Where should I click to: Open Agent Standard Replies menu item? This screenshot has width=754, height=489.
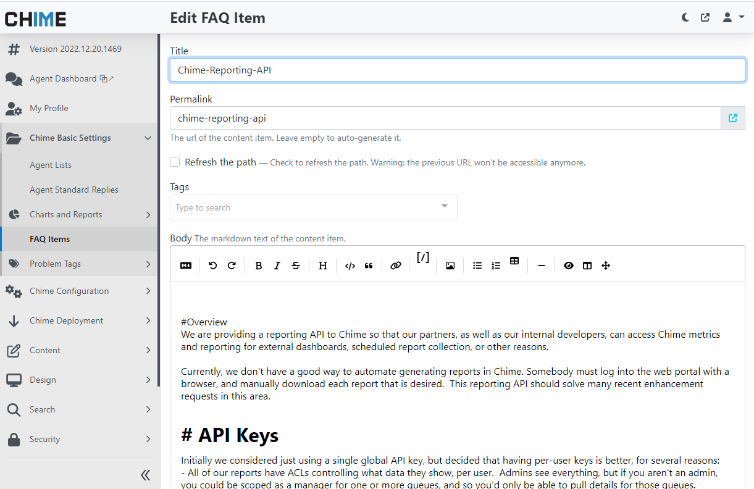74,190
